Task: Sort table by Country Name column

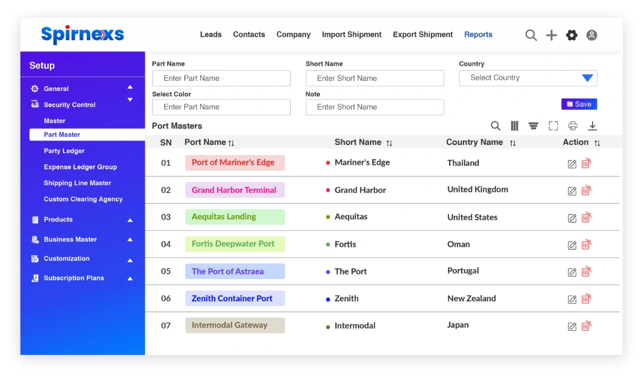Action: click(x=512, y=143)
